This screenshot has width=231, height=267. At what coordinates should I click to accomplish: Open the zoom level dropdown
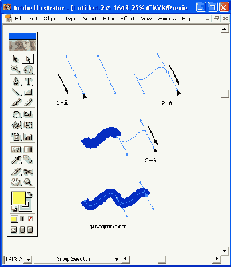(28, 260)
